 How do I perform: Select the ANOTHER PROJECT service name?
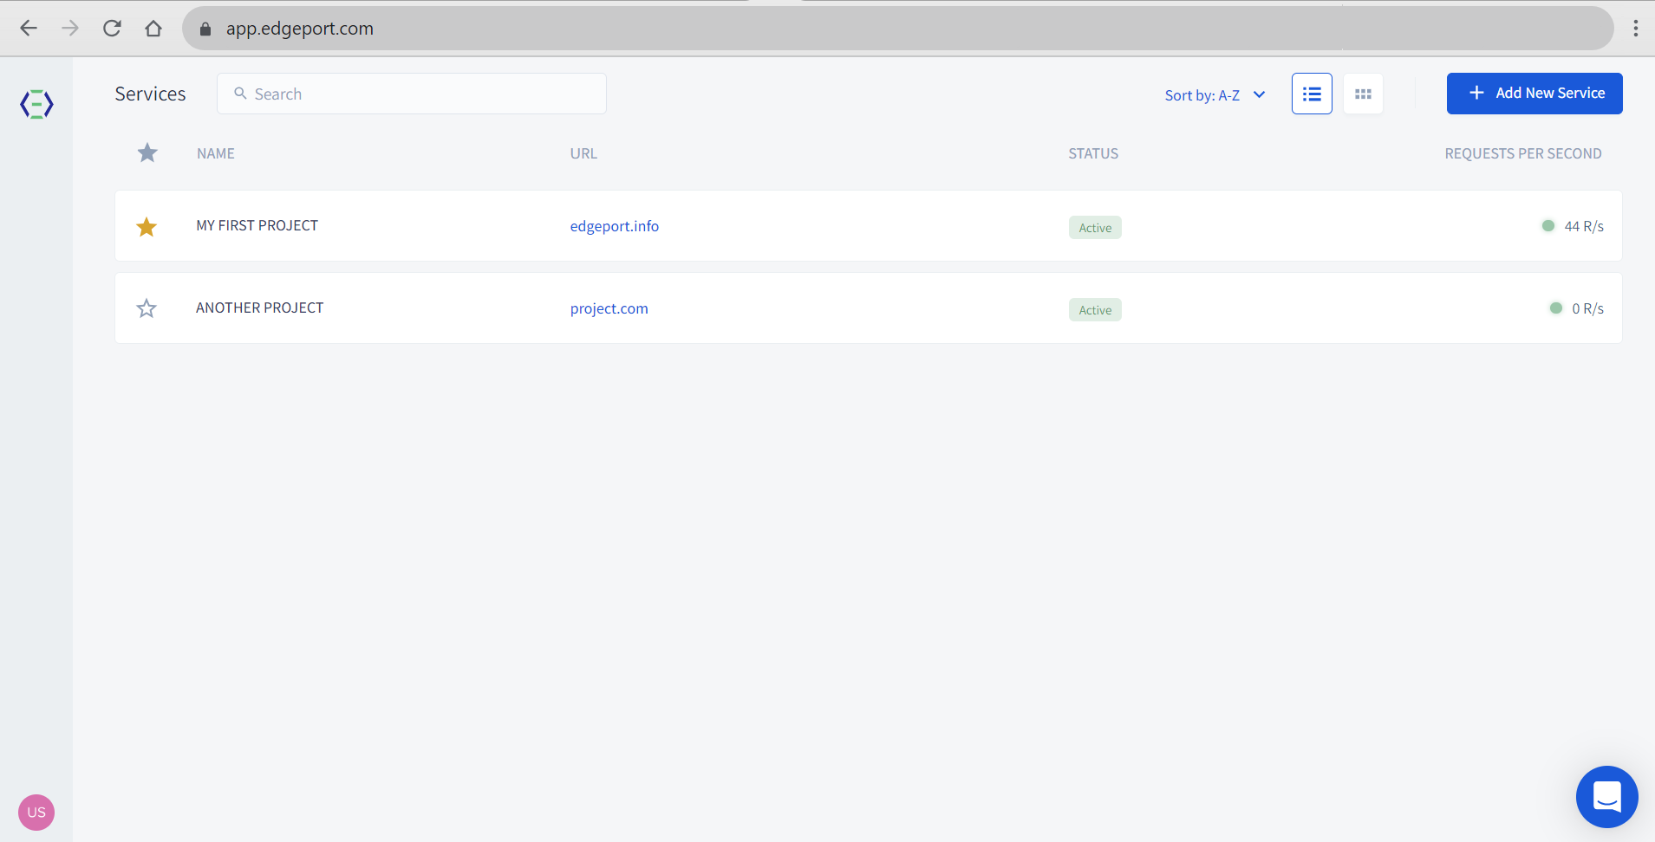[x=259, y=308]
